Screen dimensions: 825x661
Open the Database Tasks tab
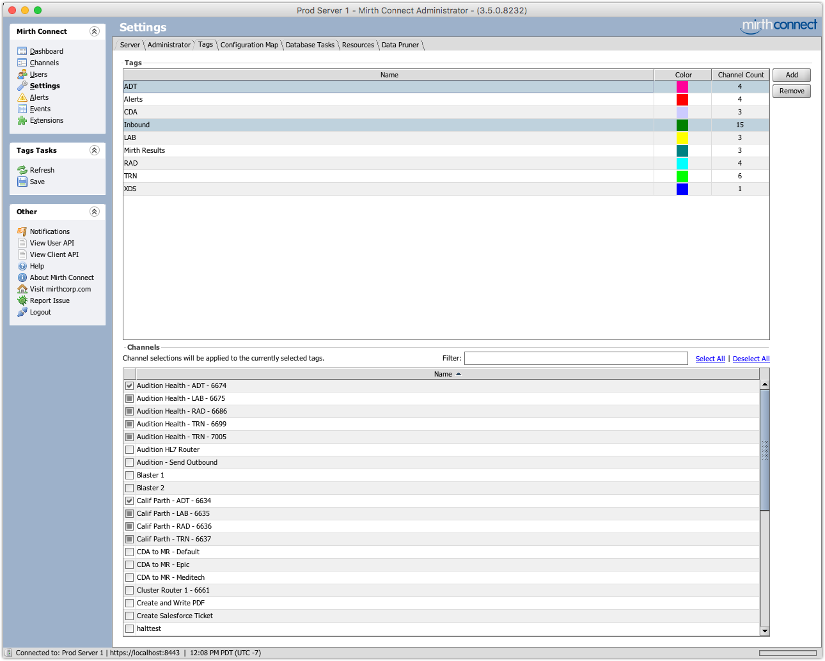[x=310, y=45]
